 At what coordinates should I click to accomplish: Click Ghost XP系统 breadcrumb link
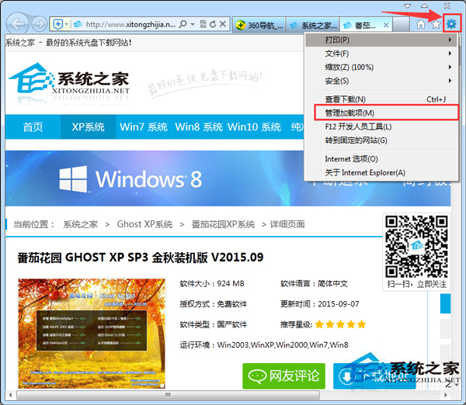tap(144, 224)
